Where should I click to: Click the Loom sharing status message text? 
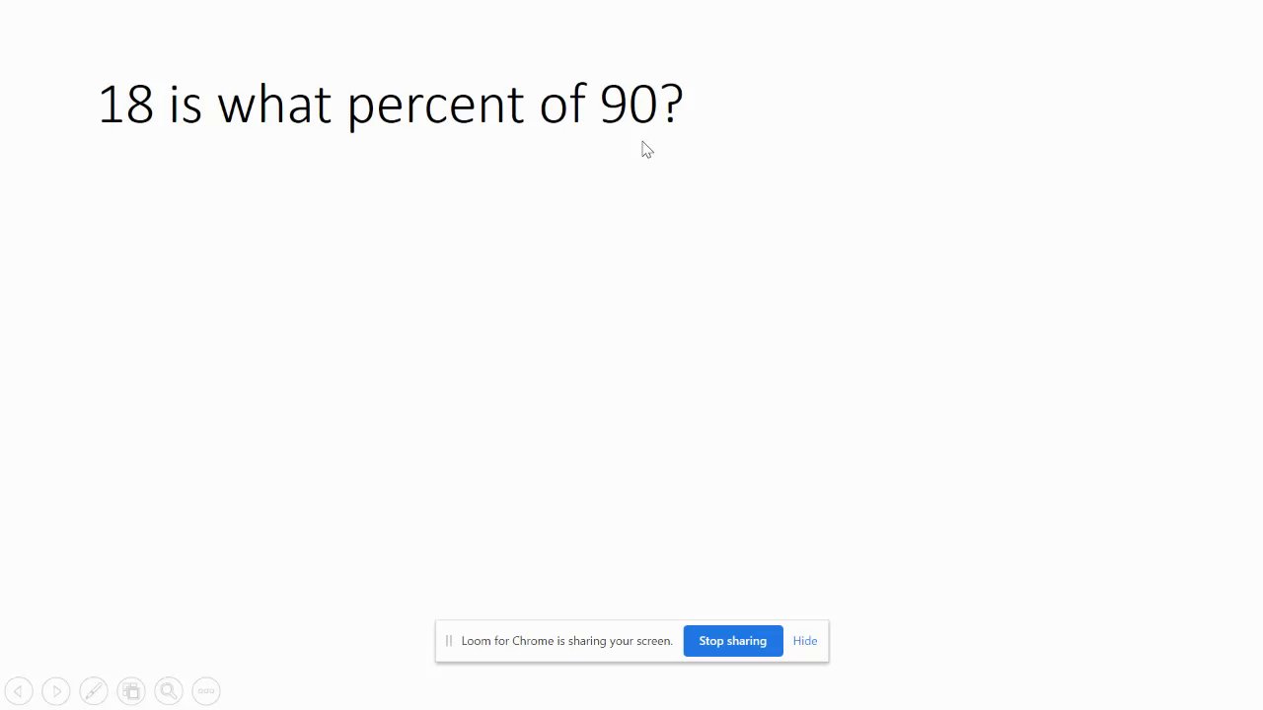(566, 641)
